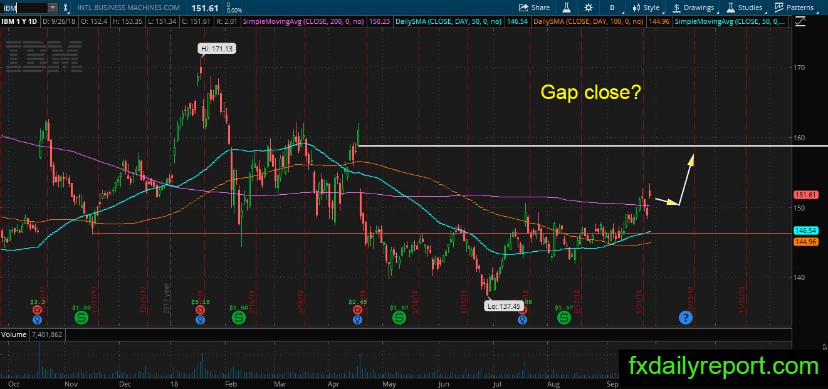Screen dimensions: 828x389
Task: Click the IBM symbol input field
Action: pyautogui.click(x=24, y=8)
